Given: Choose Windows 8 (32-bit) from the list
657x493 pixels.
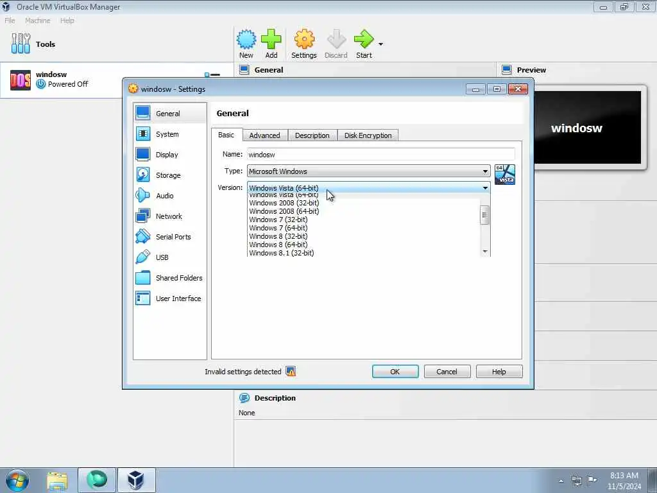Looking at the screenshot, I should click(364, 236).
